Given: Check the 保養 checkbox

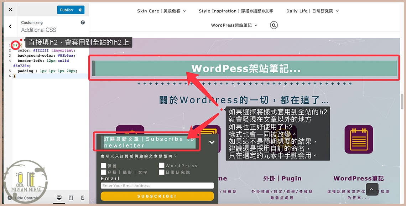Looking at the screenshot, I should point(104,166).
